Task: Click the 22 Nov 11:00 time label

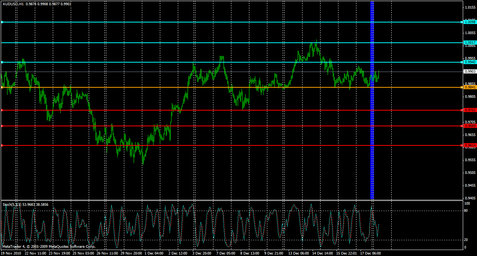Action: (36, 253)
